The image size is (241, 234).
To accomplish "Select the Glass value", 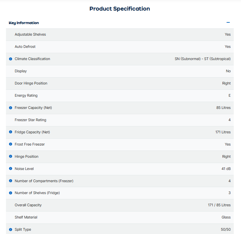I will pos(226,217).
